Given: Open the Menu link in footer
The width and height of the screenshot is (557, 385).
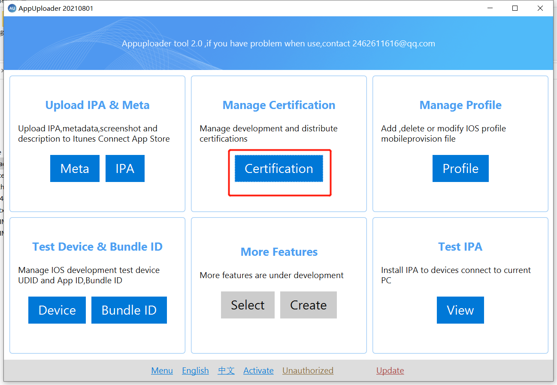Looking at the screenshot, I should point(162,370).
